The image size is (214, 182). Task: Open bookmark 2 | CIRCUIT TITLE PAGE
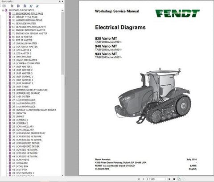[x=25, y=17]
